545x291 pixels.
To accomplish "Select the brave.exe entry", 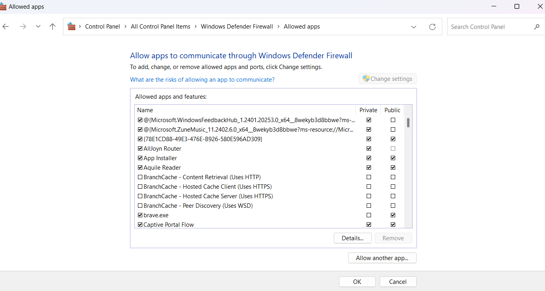I will click(x=270, y=215).
